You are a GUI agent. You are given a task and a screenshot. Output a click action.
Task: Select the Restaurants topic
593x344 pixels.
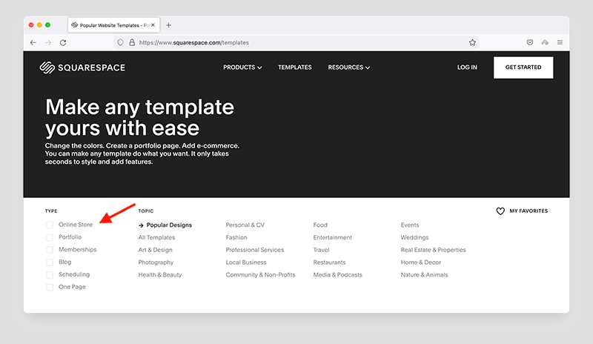(x=329, y=262)
